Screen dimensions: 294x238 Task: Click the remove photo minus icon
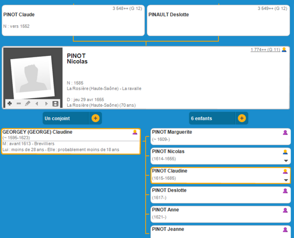tap(19, 104)
